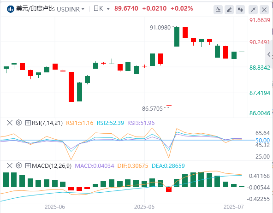273x213 pixels.
Task: Remove the MACD indicator panel
Action: tap(10, 166)
